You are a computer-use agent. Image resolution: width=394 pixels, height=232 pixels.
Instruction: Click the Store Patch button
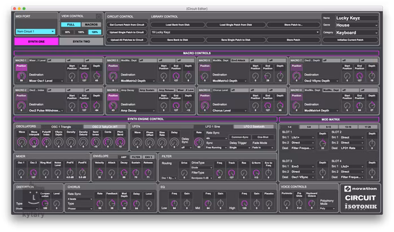coord(293,40)
